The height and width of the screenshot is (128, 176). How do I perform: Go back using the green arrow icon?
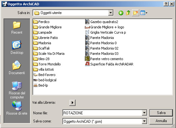(121, 13)
